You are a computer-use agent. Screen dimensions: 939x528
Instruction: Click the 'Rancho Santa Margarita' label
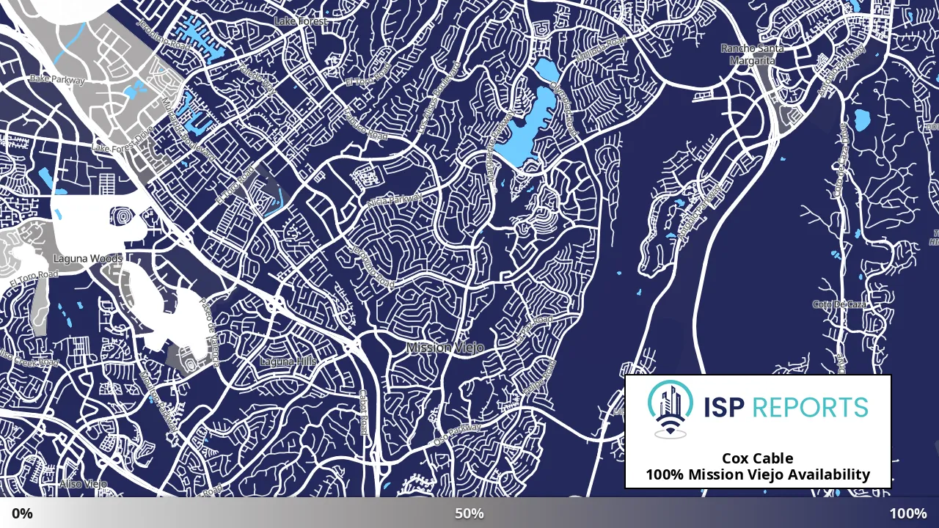pyautogui.click(x=752, y=54)
